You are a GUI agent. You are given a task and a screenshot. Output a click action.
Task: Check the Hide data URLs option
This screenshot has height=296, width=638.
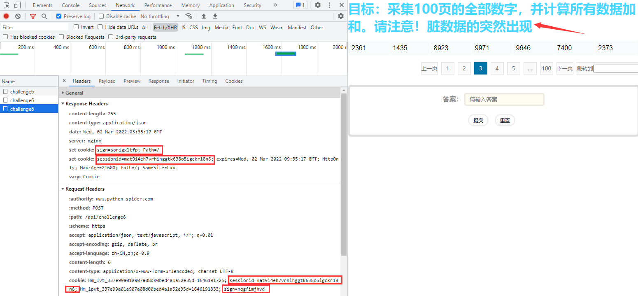(100, 27)
